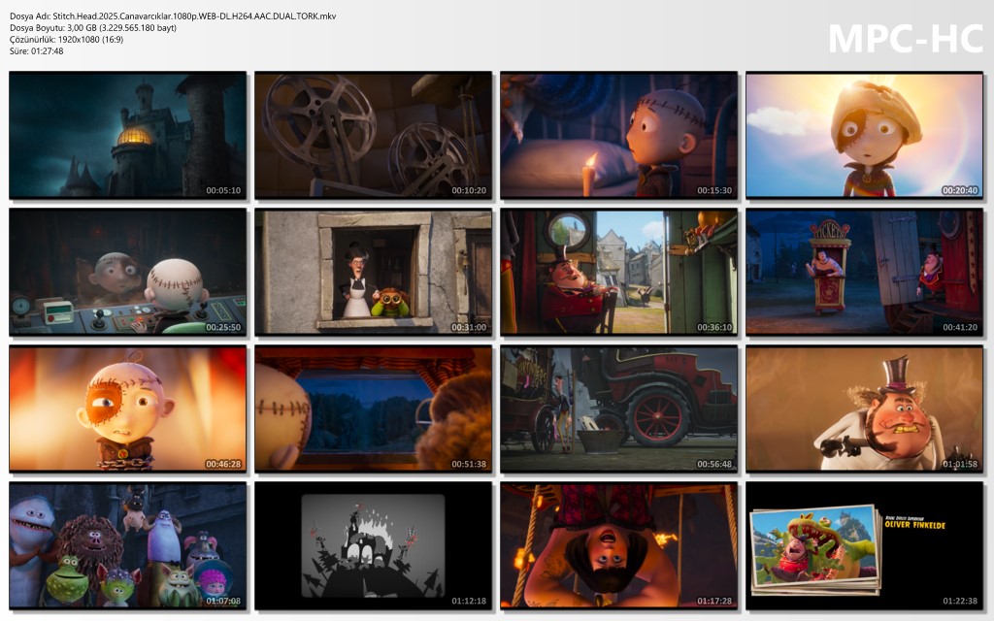Open the monster group thumbnail at 01:07:08
The image size is (994, 621).
[x=127, y=546]
